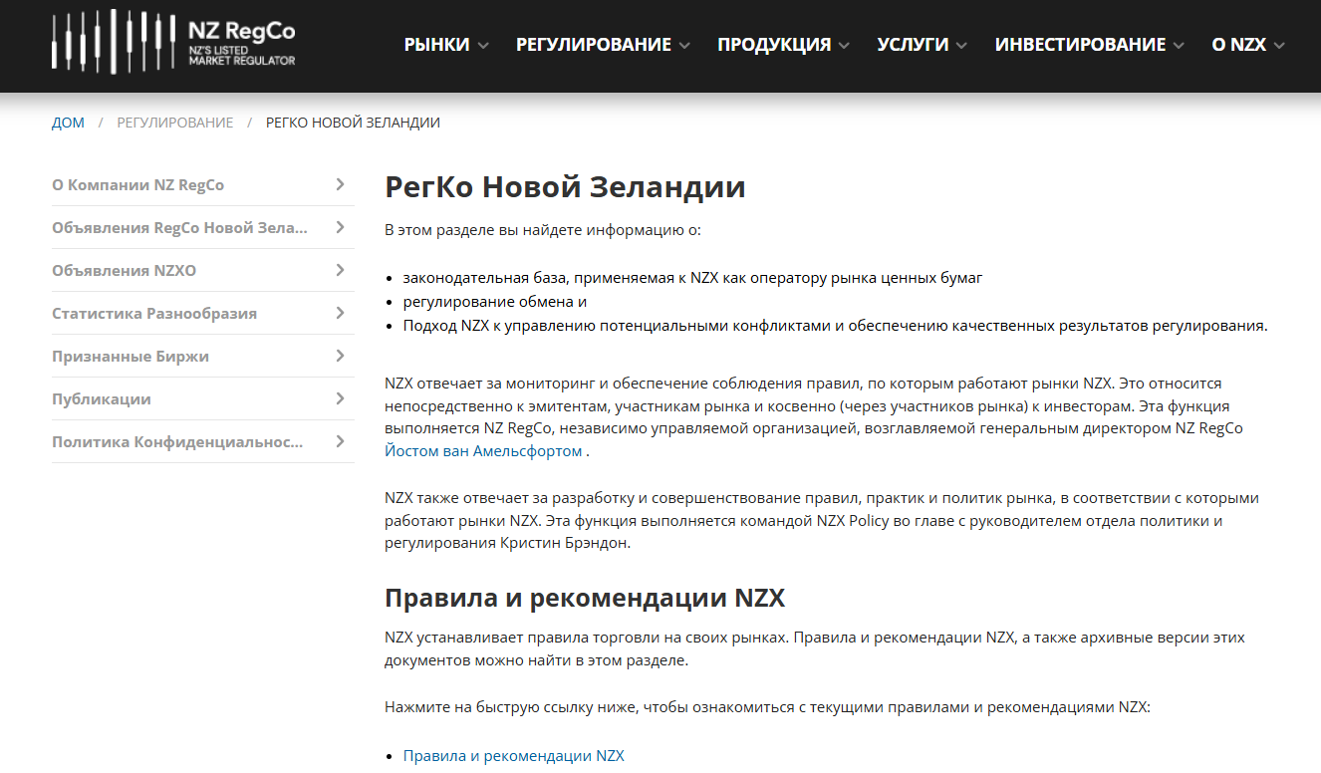Expand chevron next to РЕГУЛИРОВАНИЕ in header
The image size is (1321, 773).
click(x=684, y=46)
